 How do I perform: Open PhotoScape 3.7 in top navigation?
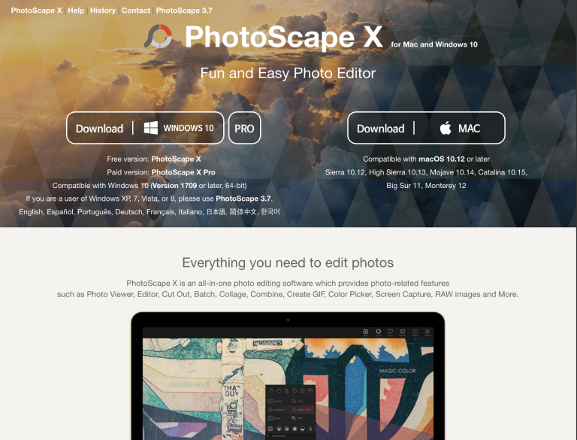[x=184, y=11]
